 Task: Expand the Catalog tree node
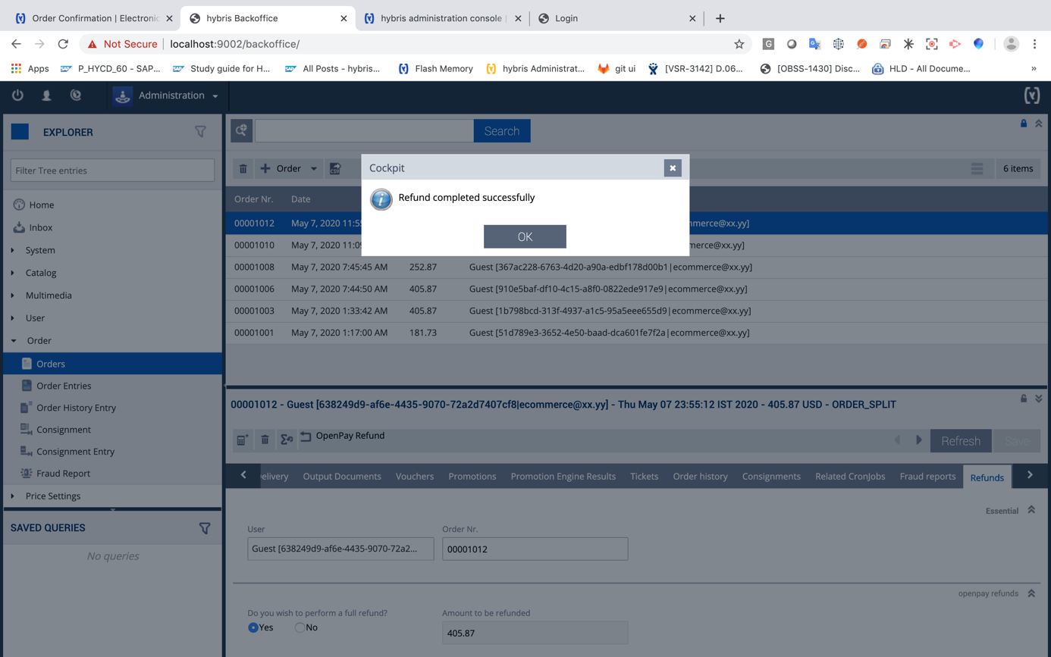[x=13, y=273]
